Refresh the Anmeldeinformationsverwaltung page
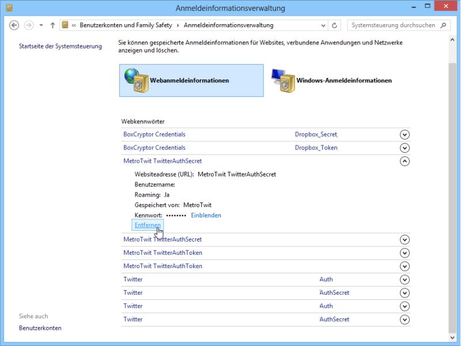461x346 pixels. (335, 25)
